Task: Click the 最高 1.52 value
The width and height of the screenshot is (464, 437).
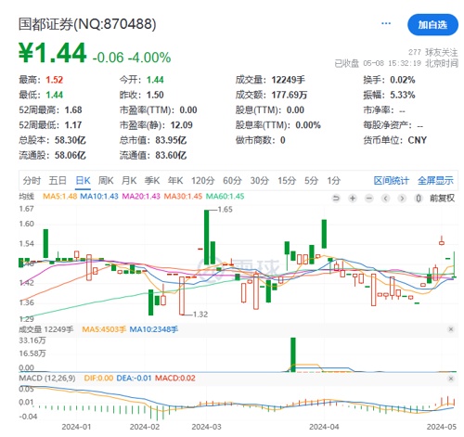Action: click(55, 80)
